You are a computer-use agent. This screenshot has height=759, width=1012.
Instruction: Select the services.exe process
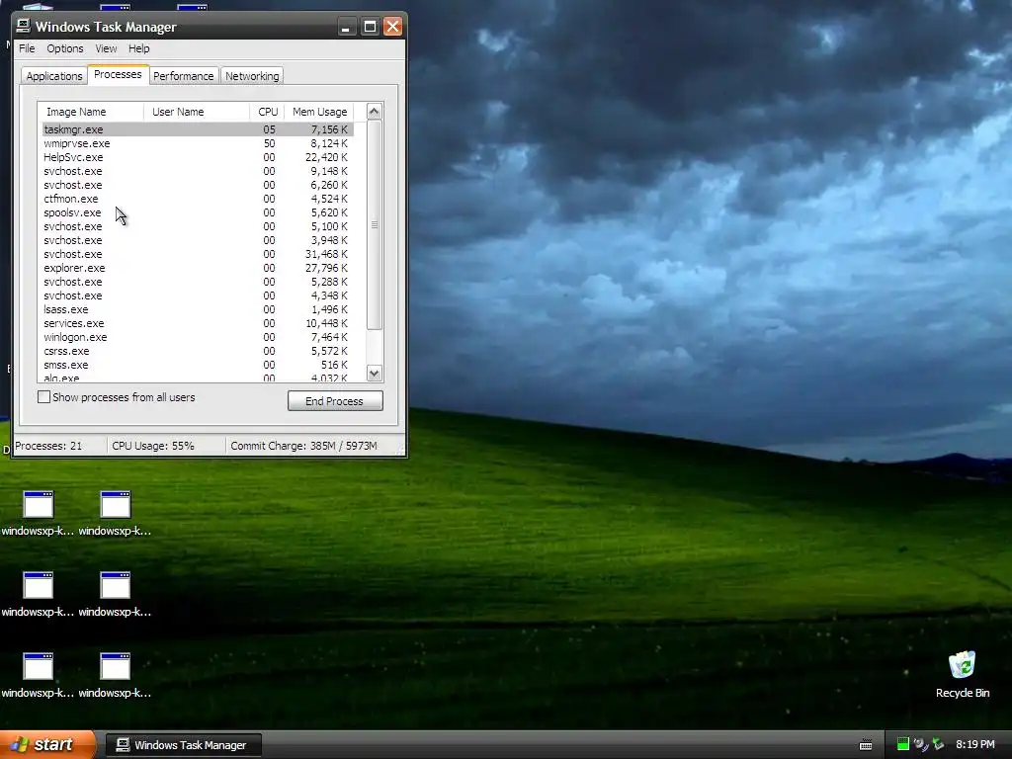(x=198, y=323)
